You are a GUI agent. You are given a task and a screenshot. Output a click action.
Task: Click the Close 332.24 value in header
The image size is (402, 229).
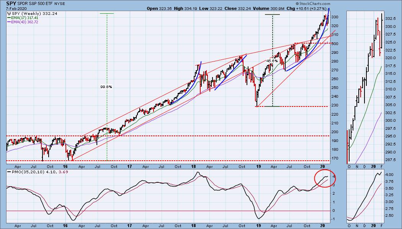point(237,8)
